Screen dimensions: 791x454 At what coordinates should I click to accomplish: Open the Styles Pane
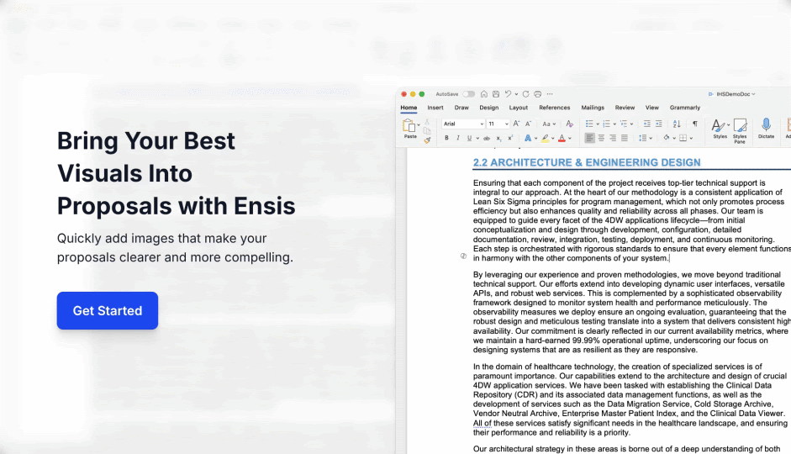tap(740, 131)
